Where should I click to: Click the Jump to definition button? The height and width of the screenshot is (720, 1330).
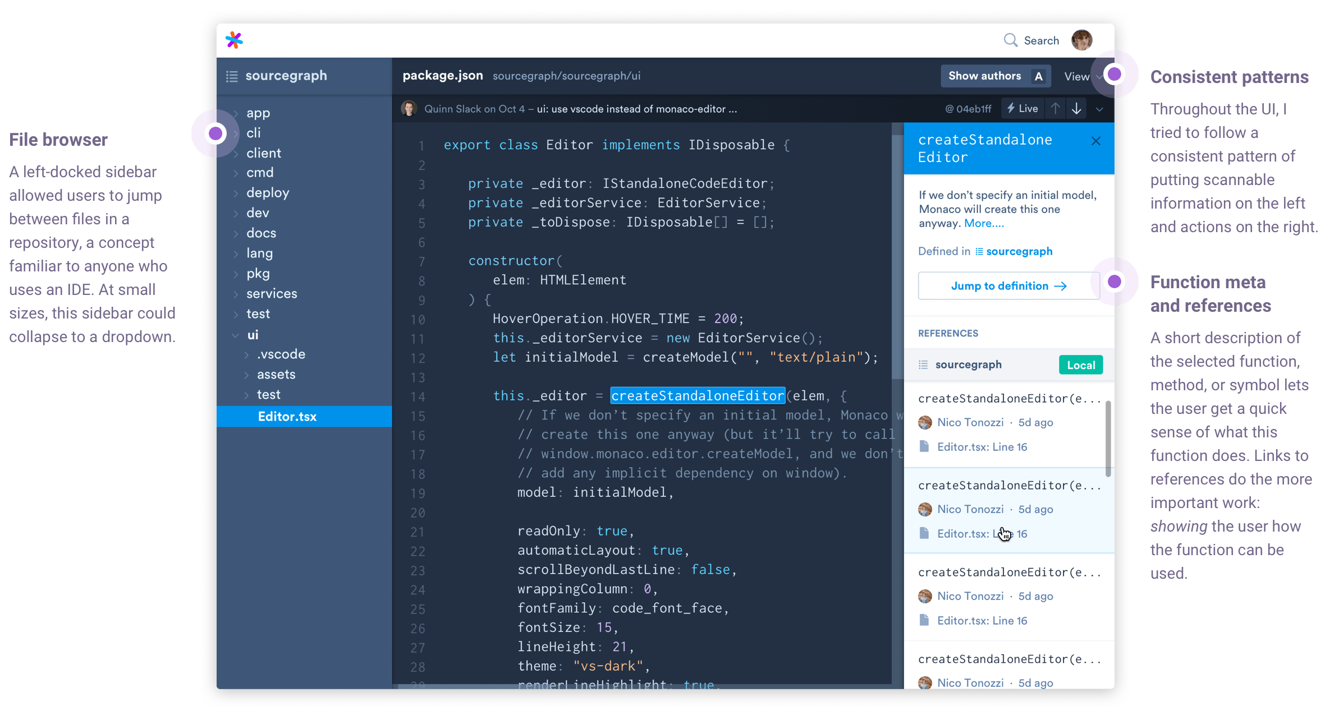pos(1008,286)
